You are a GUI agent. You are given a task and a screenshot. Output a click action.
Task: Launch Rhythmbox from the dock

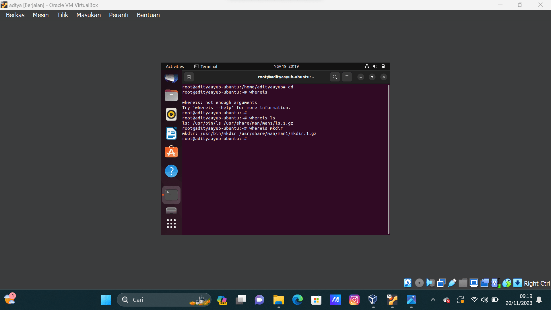click(x=171, y=114)
